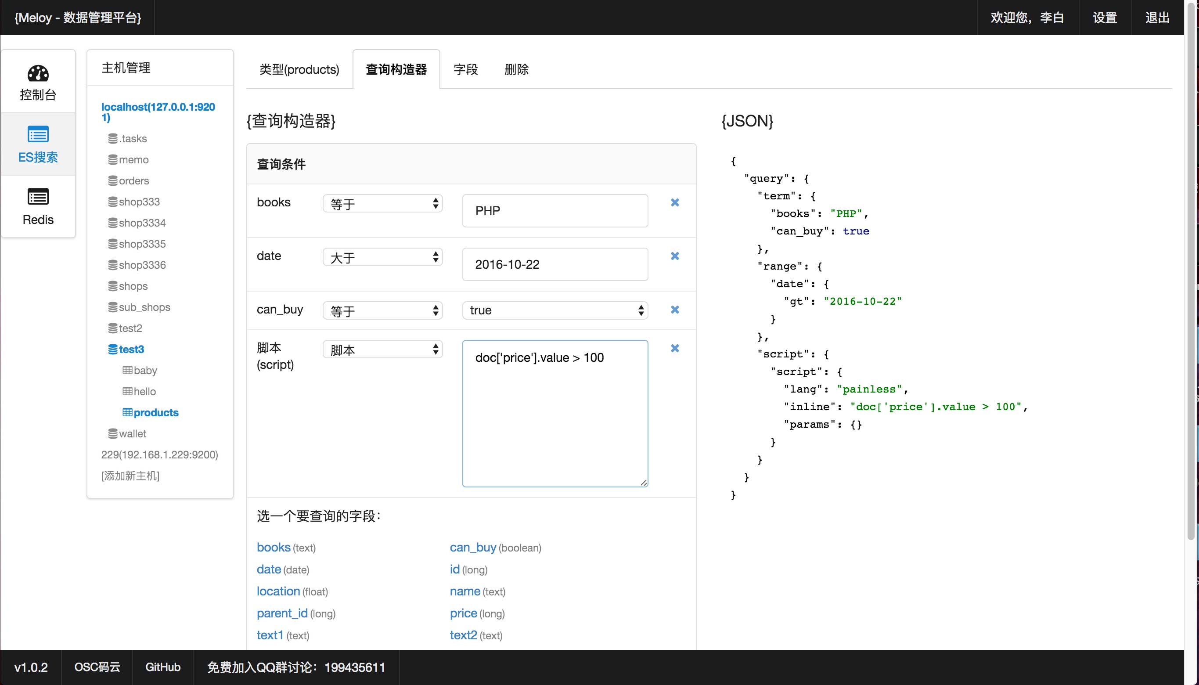Open the date operator dropdown (大于)
This screenshot has width=1199, height=685.
tap(382, 257)
